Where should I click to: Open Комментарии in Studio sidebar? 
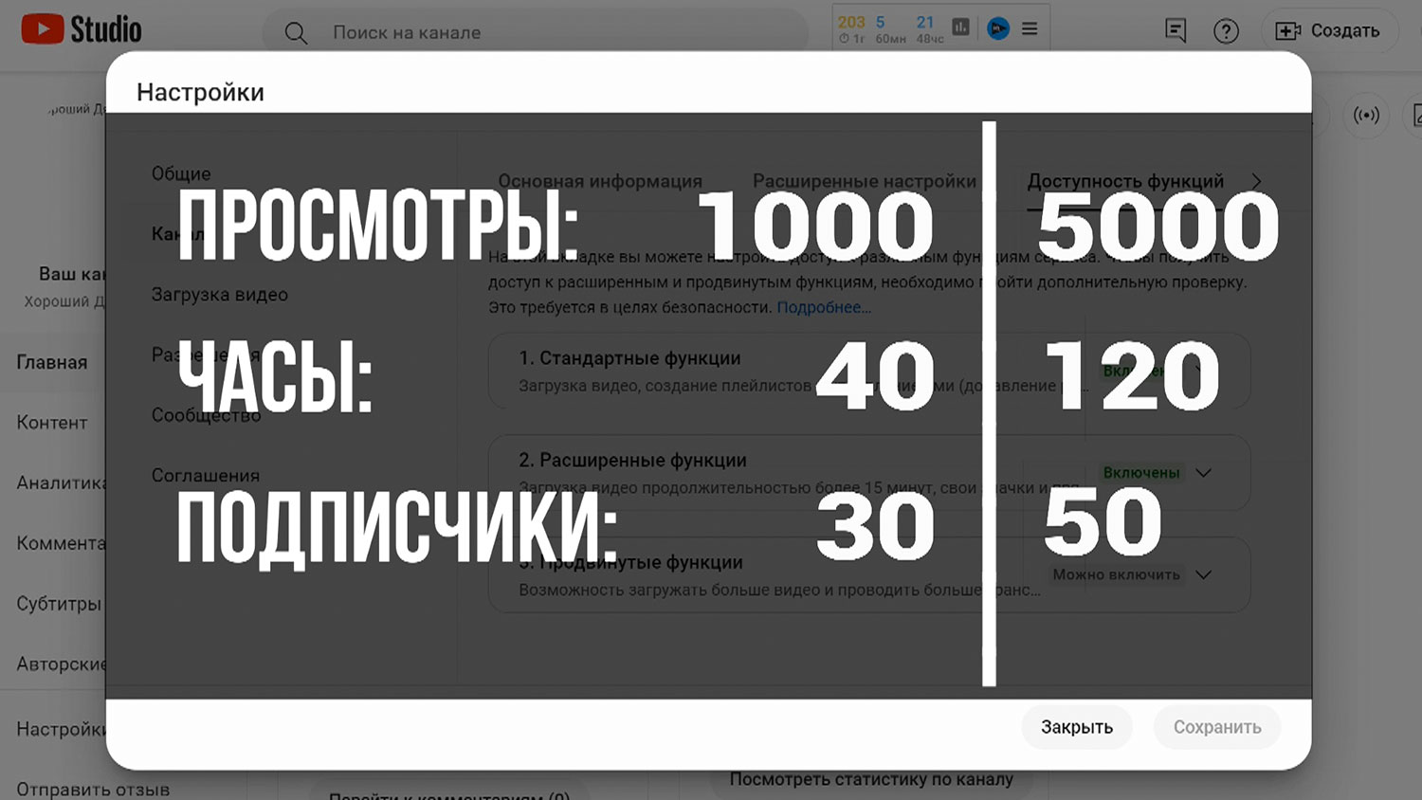pyautogui.click(x=61, y=543)
